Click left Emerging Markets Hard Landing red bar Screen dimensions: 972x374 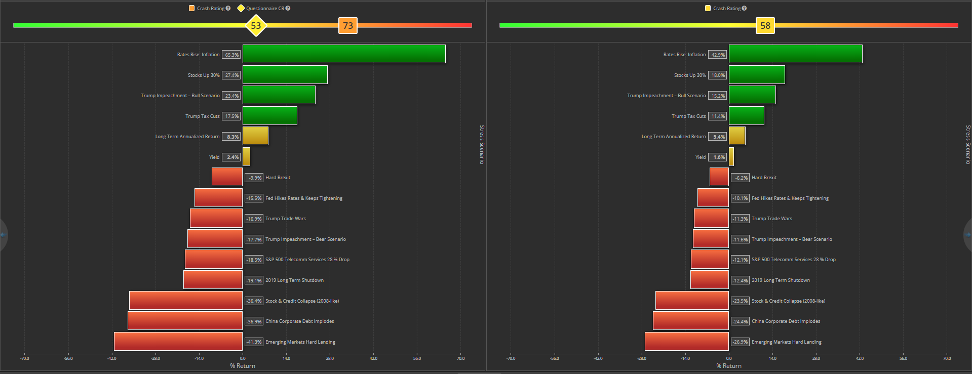(x=178, y=342)
